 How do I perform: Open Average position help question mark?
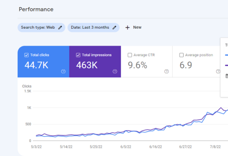[x=218, y=71]
